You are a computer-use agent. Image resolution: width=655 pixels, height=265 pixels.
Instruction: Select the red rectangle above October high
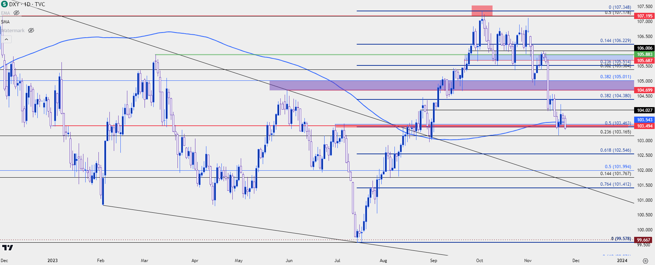(x=482, y=11)
